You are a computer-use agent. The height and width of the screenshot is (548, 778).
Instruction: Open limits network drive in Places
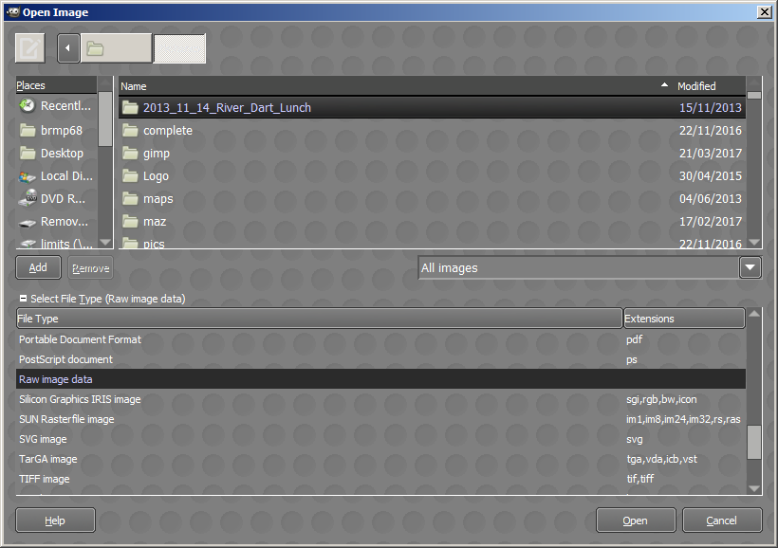tap(56, 243)
